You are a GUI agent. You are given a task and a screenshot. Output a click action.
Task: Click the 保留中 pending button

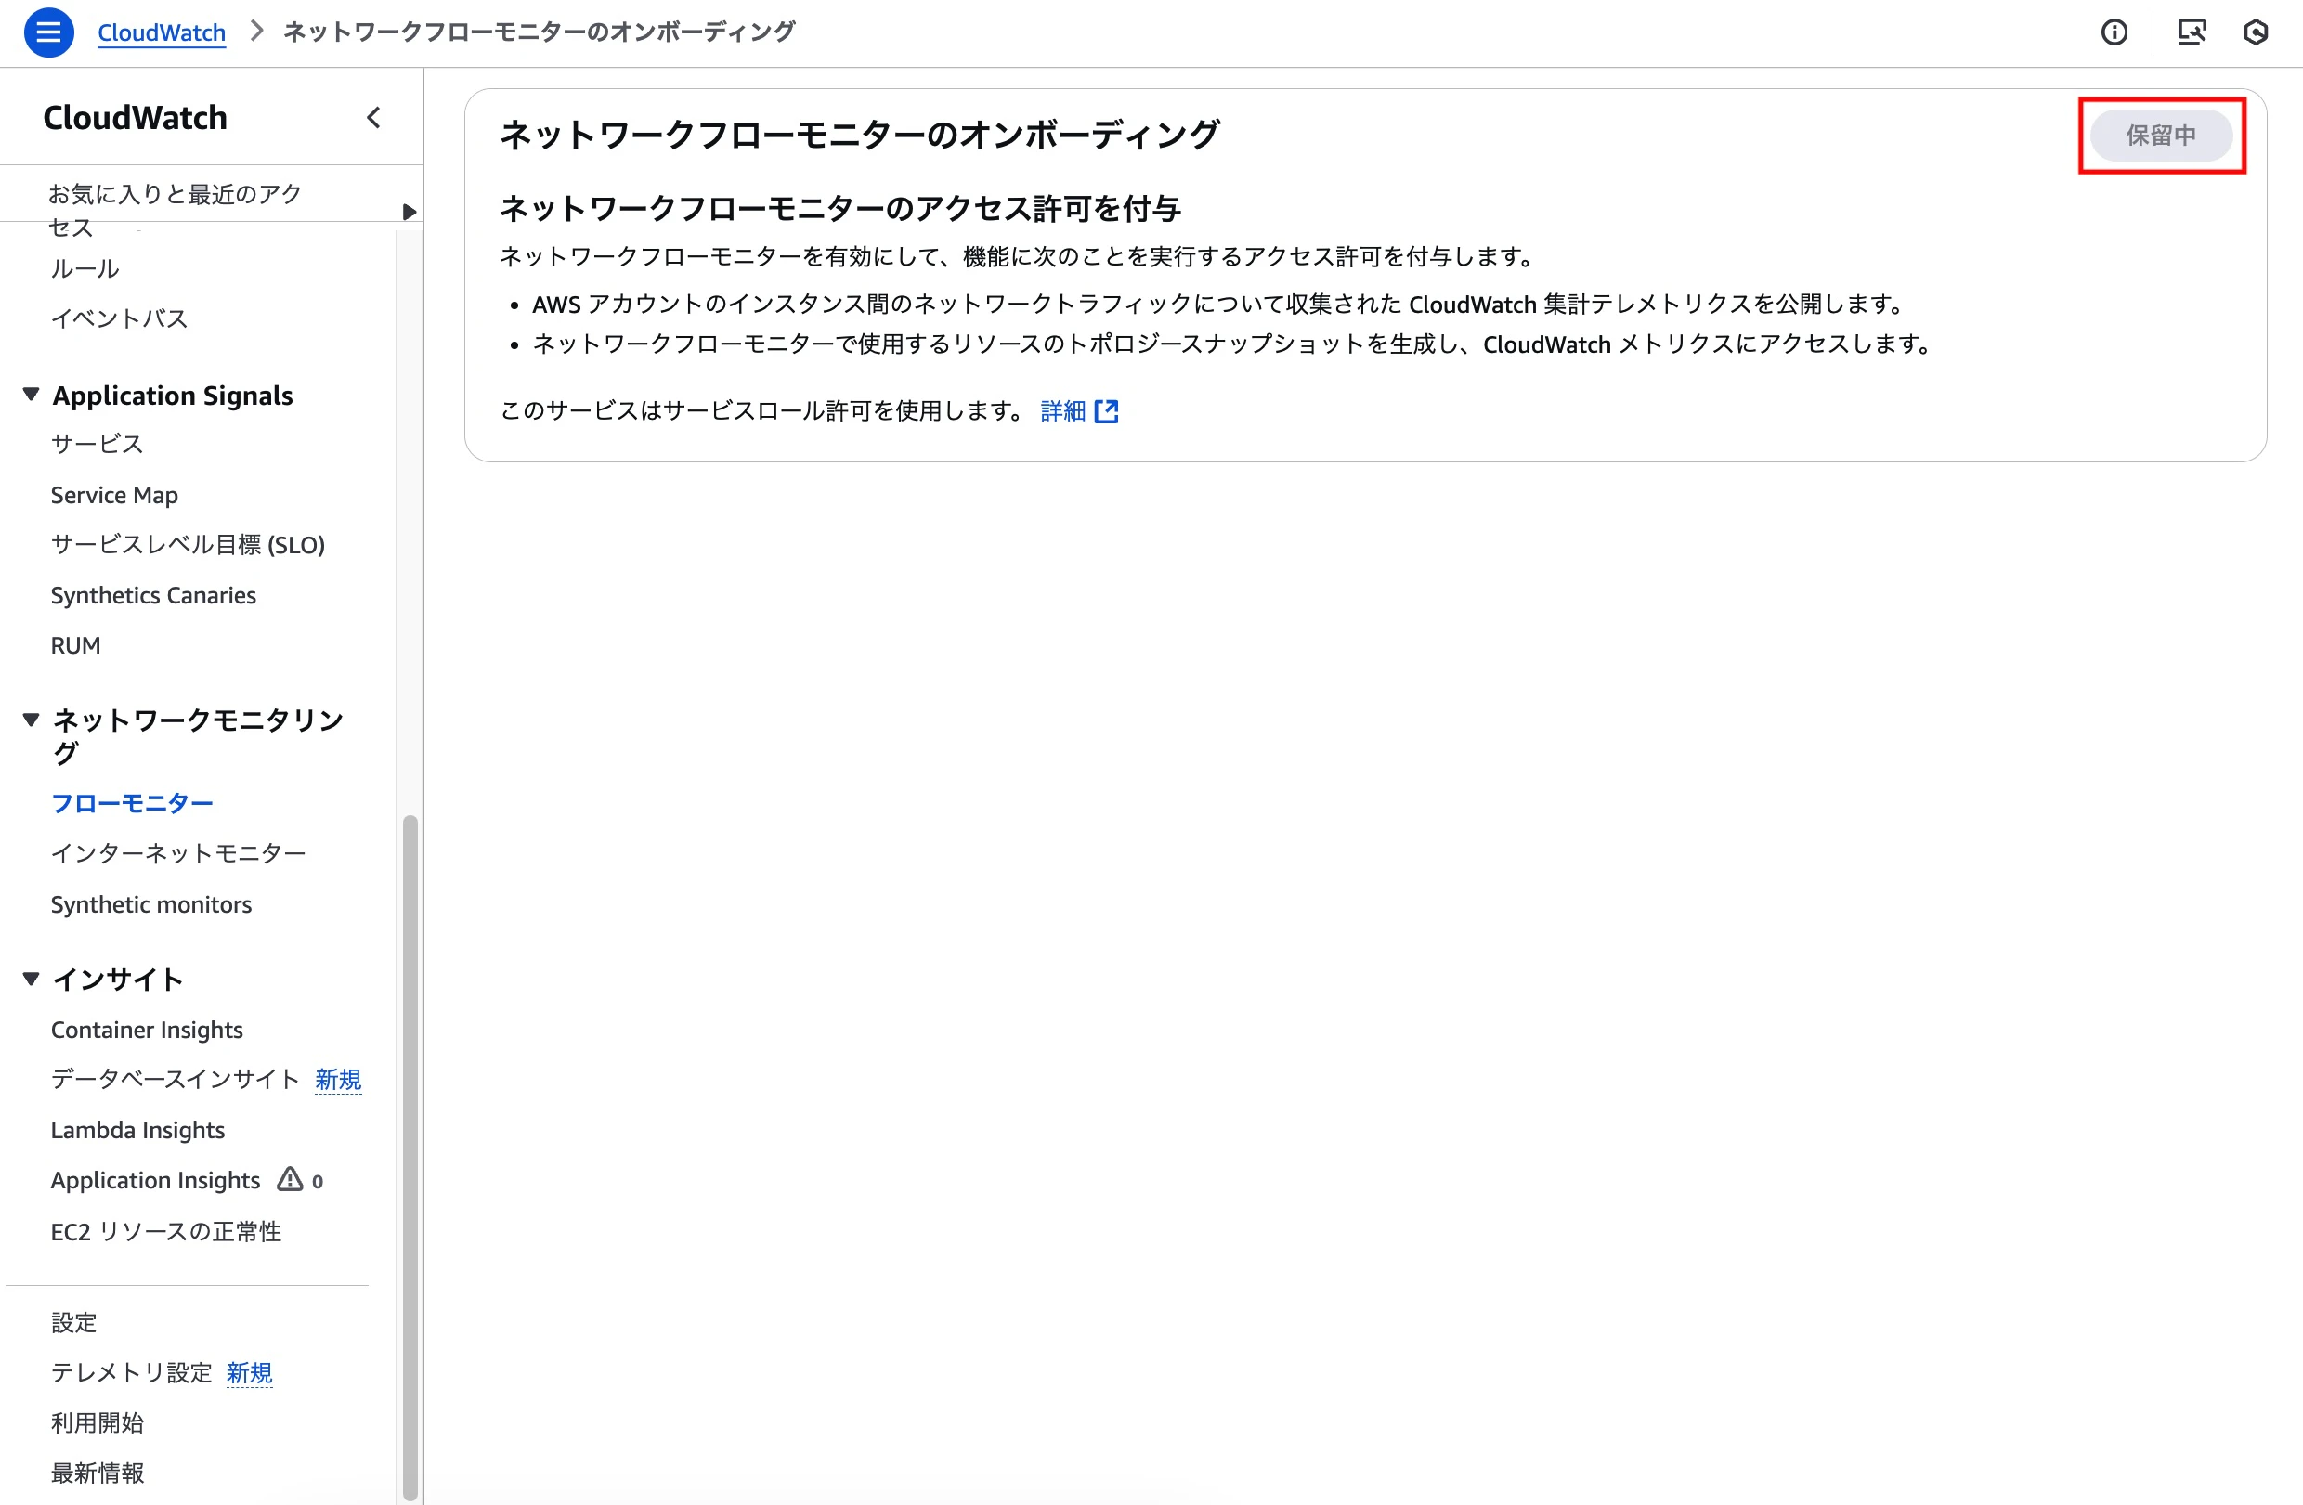2161,136
